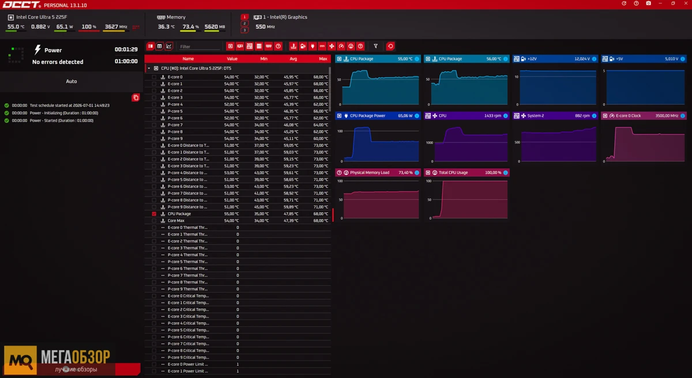Click the Auto mode button
The image size is (692, 378).
pyautogui.click(x=72, y=81)
